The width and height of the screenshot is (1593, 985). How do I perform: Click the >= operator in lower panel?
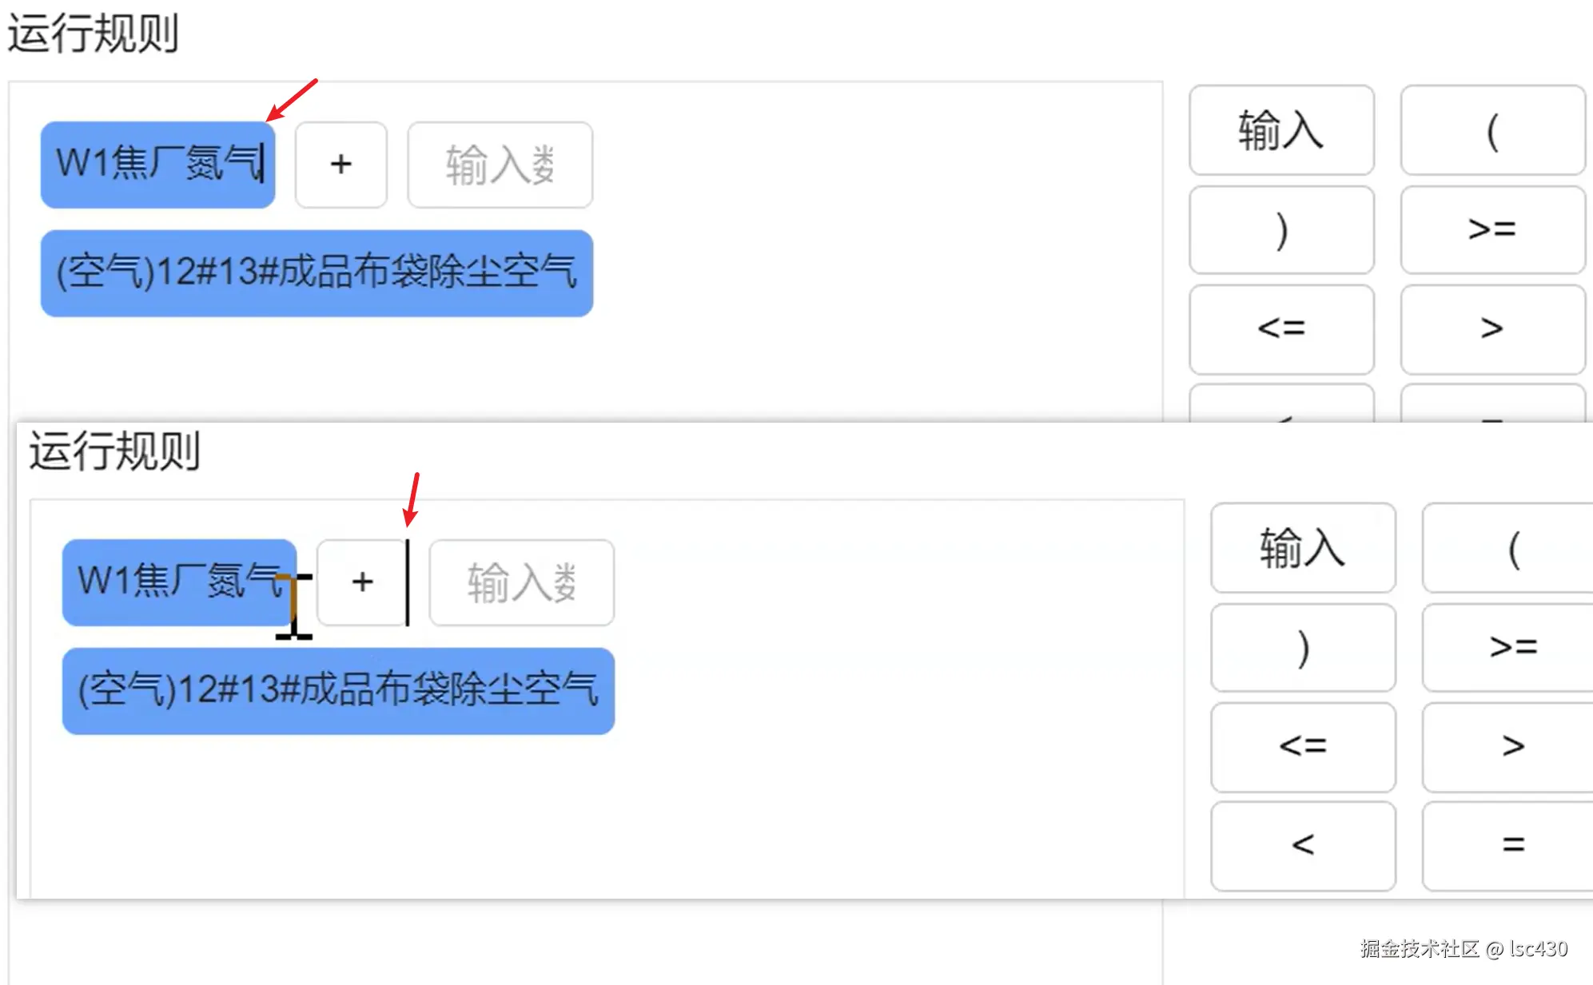[1512, 647]
